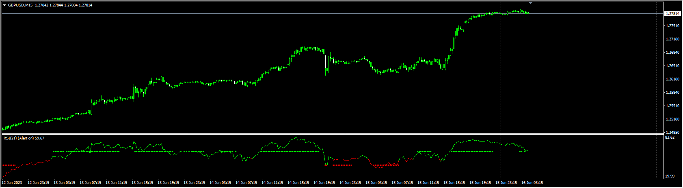Click the 15 Jun 15:15 time label
The width and height of the screenshot is (683, 188).
pos(454,183)
